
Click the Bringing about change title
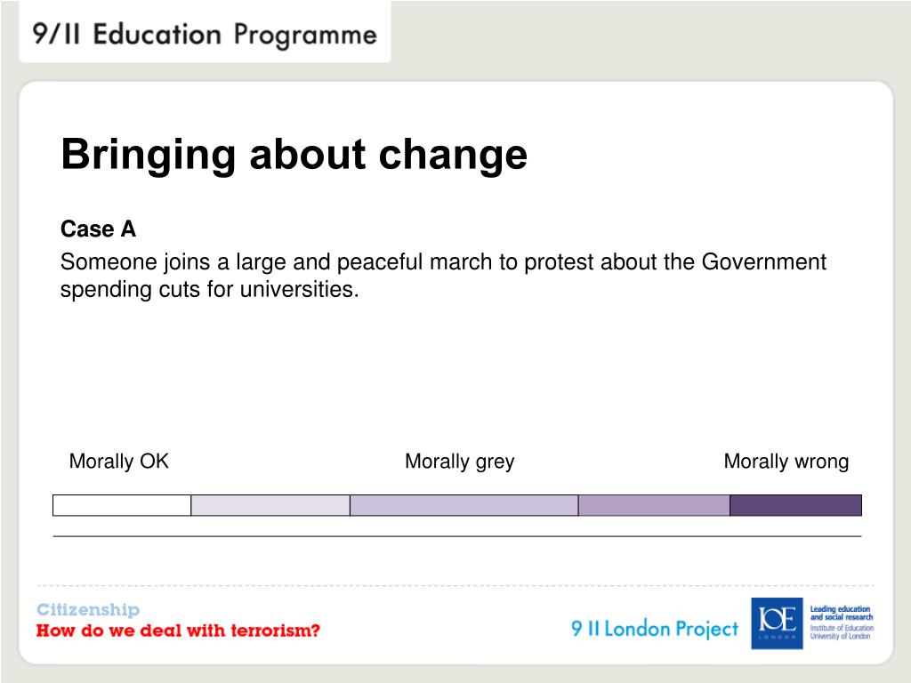[x=294, y=155]
